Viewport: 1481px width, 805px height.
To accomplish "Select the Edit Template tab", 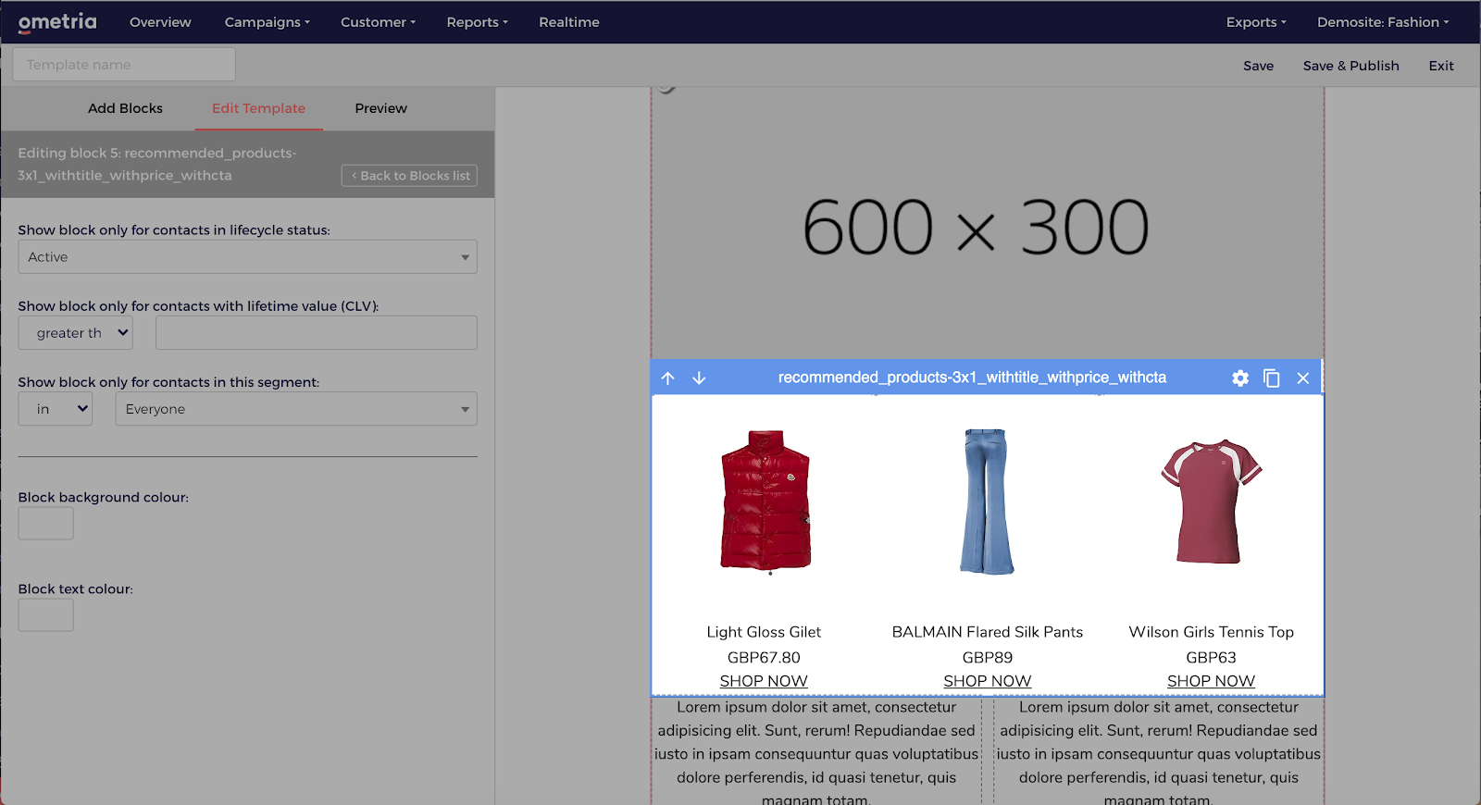I will (258, 108).
